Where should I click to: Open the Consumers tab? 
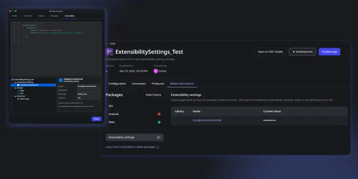tap(138, 84)
